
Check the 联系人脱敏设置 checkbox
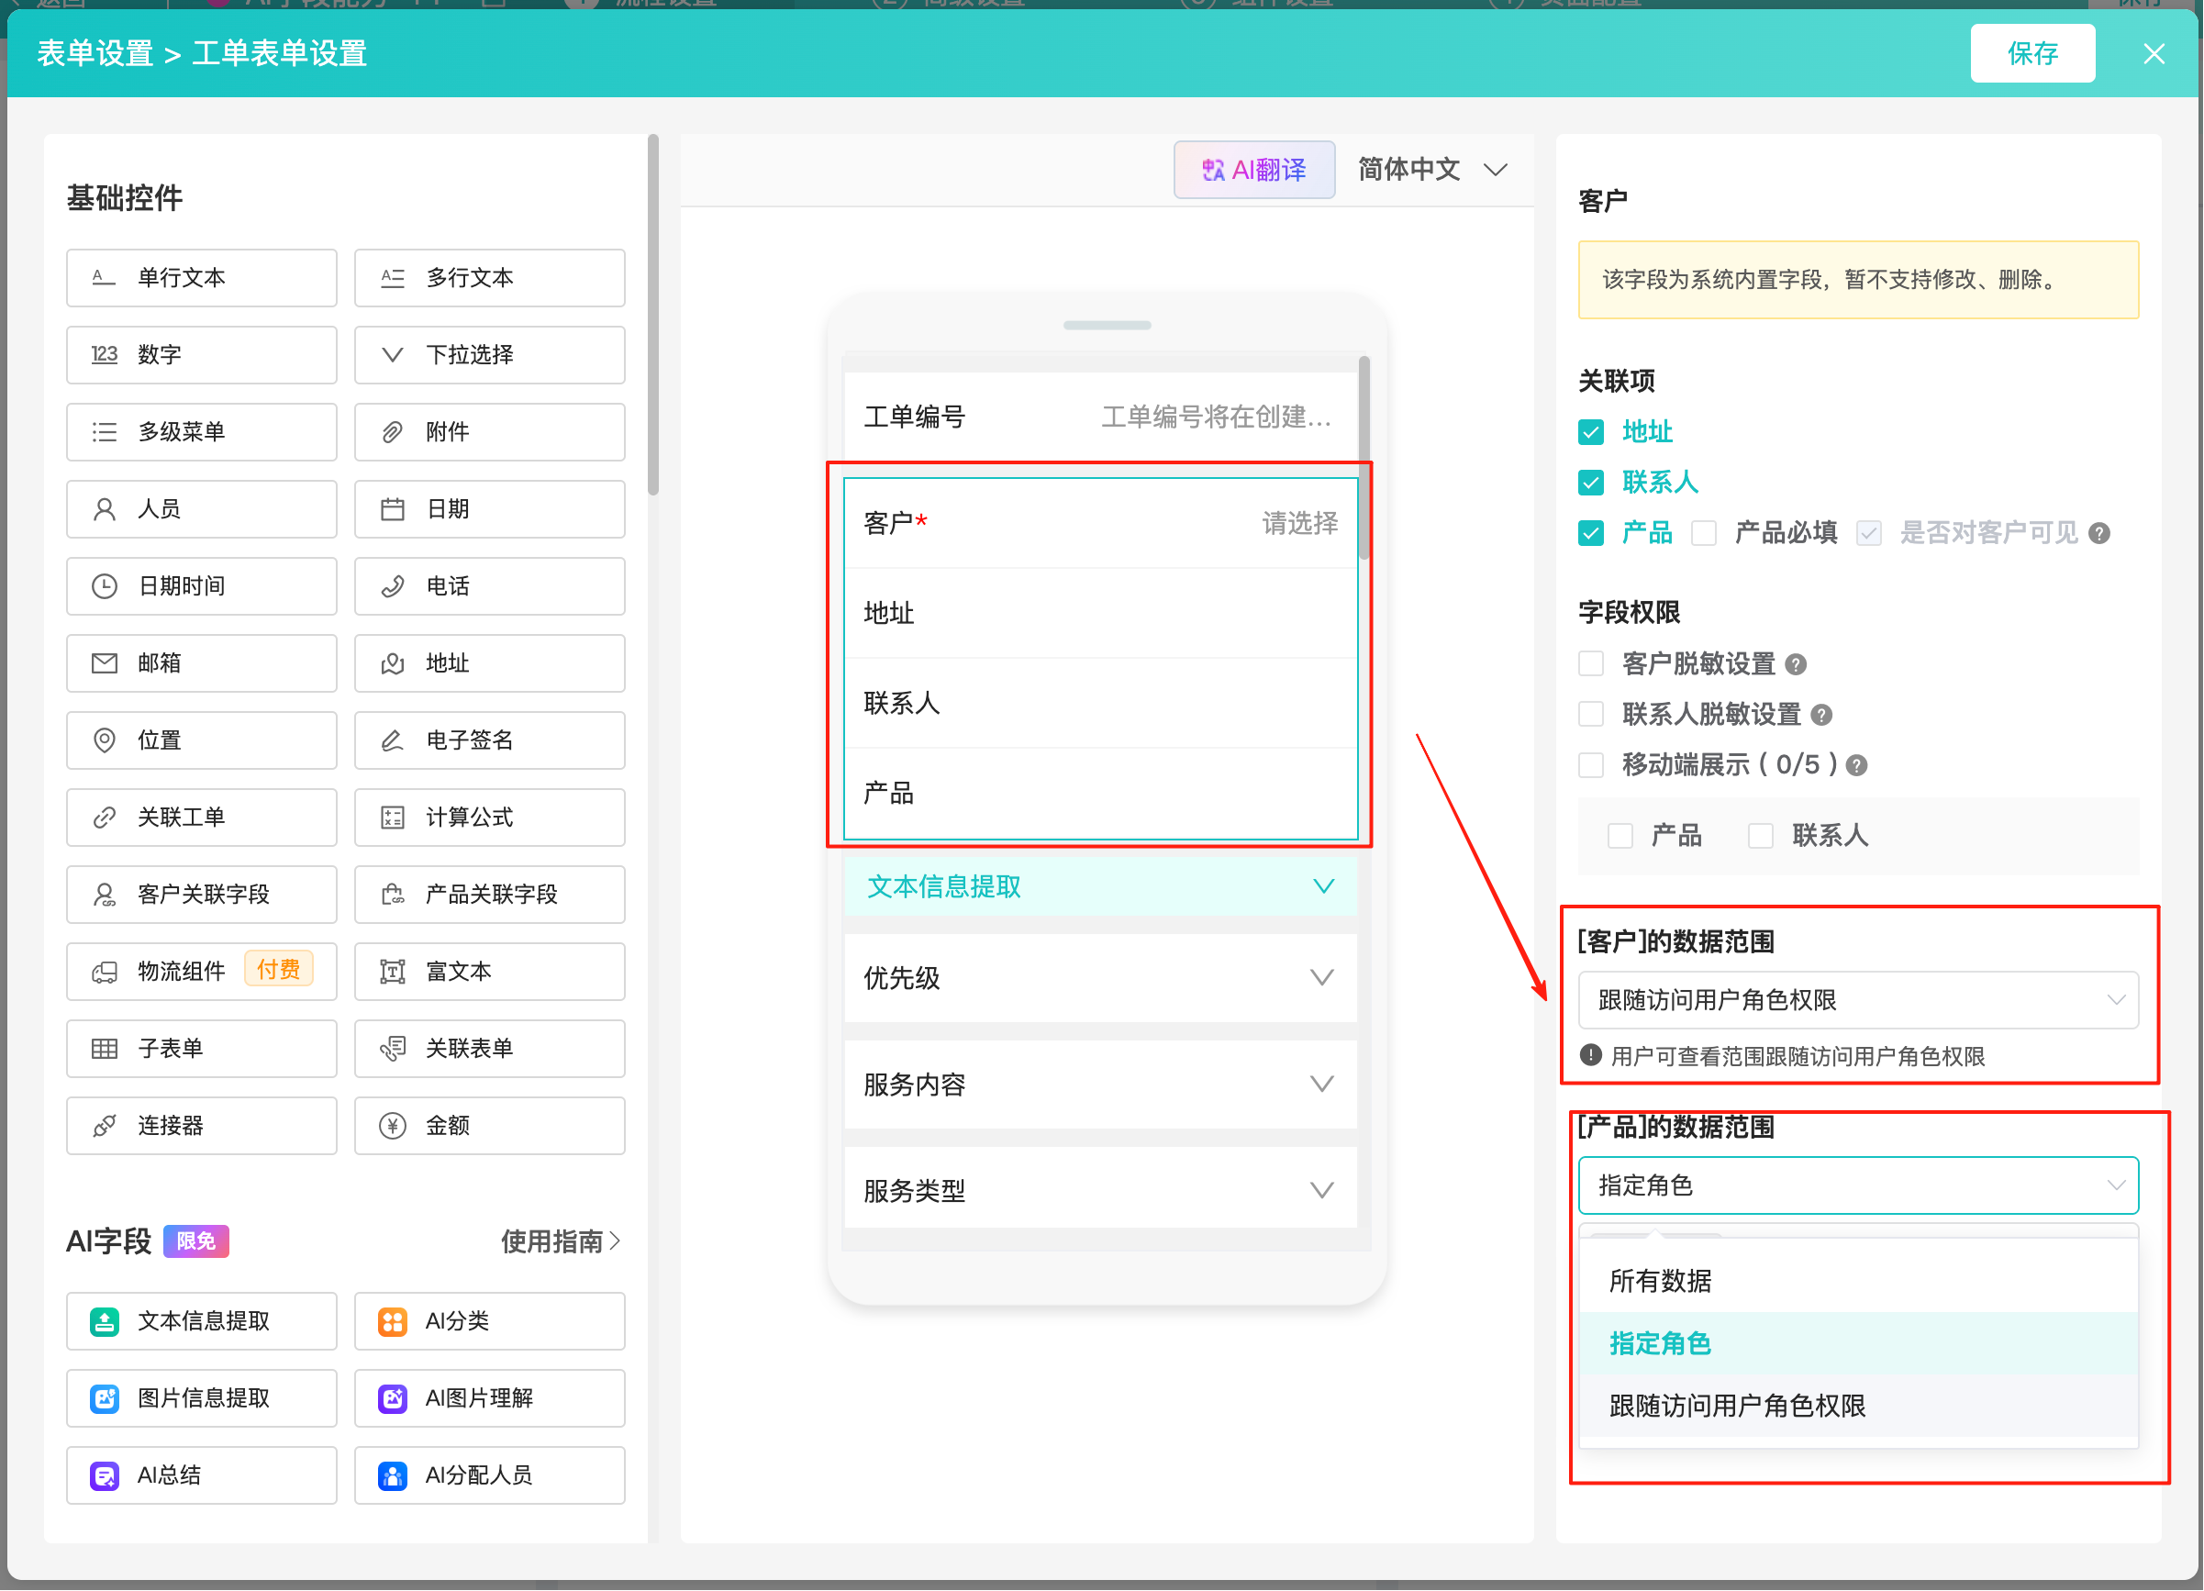tap(1591, 716)
